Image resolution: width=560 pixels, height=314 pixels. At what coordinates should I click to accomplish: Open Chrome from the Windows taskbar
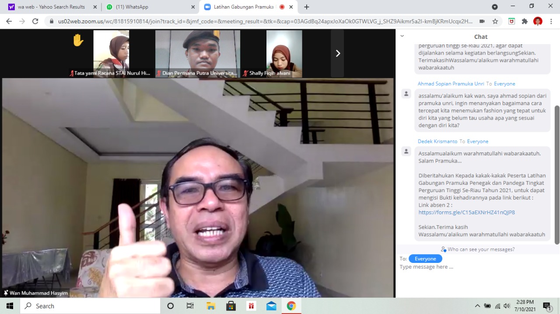[x=291, y=306]
